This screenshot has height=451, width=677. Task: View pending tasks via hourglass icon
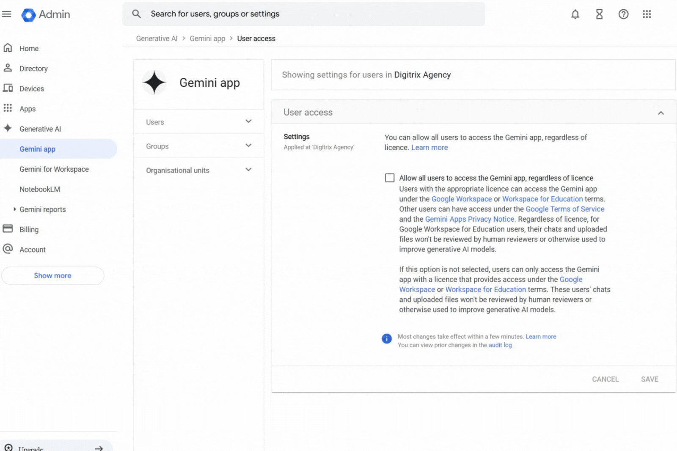point(599,14)
